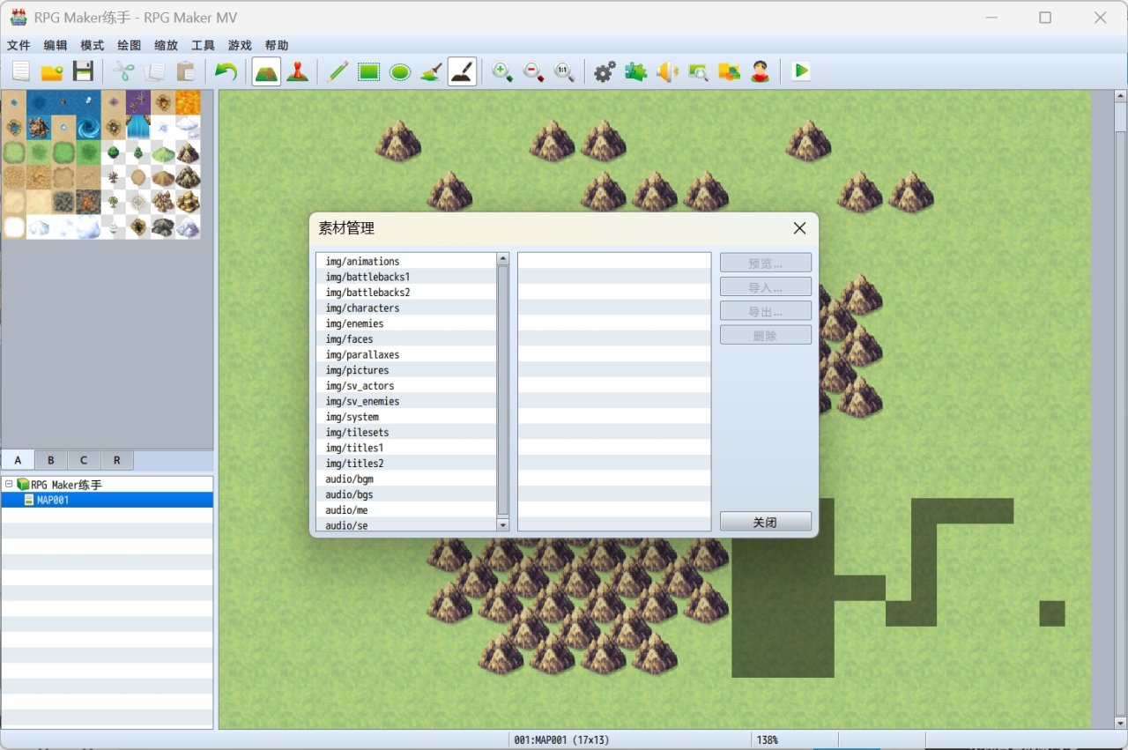The image size is (1128, 750).
Task: Select img/animations folder in the list
Action: (406, 261)
